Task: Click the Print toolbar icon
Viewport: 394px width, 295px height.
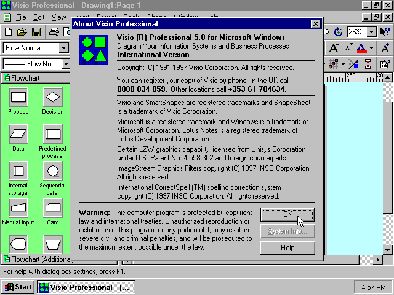Action: click(x=54, y=32)
